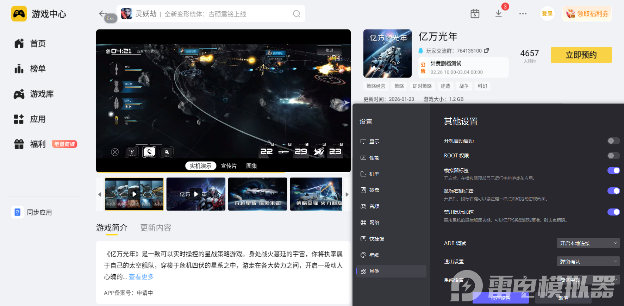624x306 pixels.
Task: Select the 宣传片 media tab
Action: [229, 166]
